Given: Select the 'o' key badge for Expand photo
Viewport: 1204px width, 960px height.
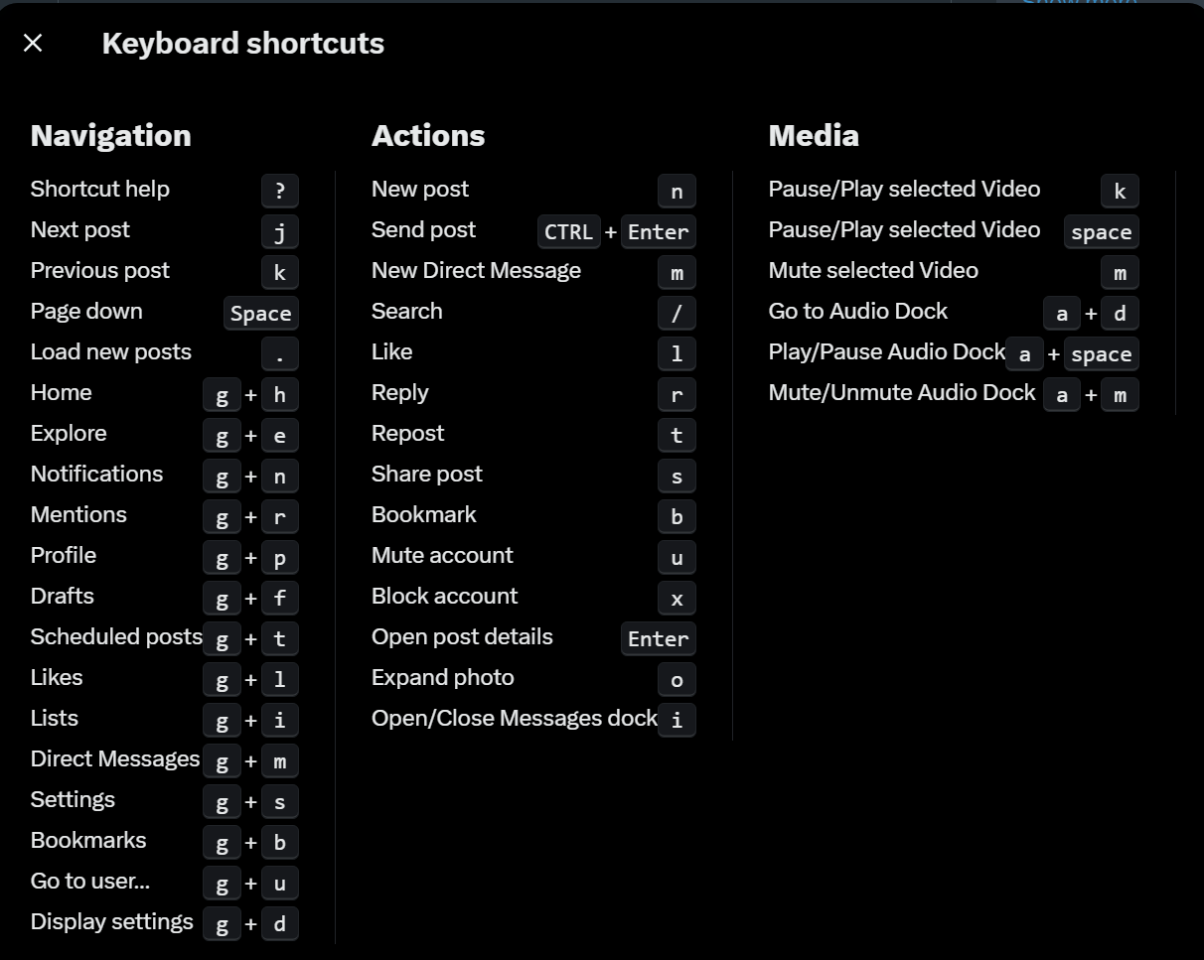Looking at the screenshot, I should click(677, 679).
